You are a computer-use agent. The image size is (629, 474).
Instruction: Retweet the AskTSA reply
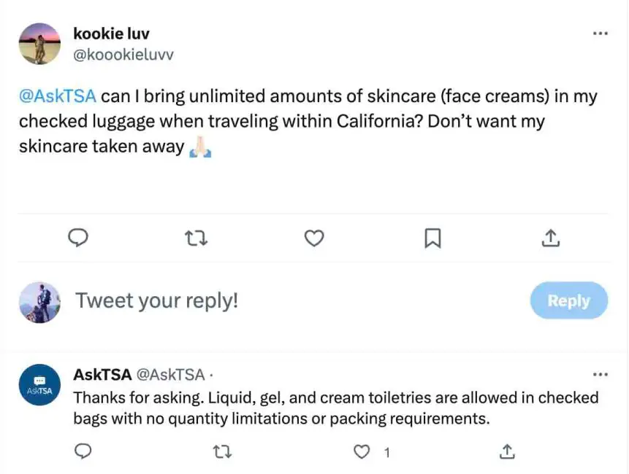pyautogui.click(x=221, y=452)
